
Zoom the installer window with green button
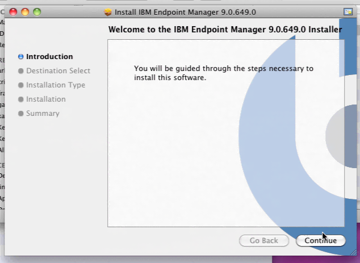coord(37,12)
